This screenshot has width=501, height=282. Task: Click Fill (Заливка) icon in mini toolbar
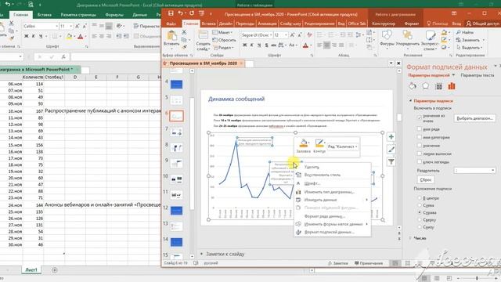[x=303, y=143]
